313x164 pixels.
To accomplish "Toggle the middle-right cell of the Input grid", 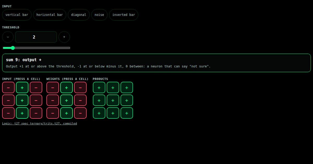I will pos(36,100).
